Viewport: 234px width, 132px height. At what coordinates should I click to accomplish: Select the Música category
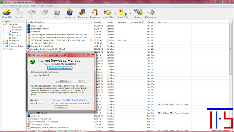click(x=15, y=32)
